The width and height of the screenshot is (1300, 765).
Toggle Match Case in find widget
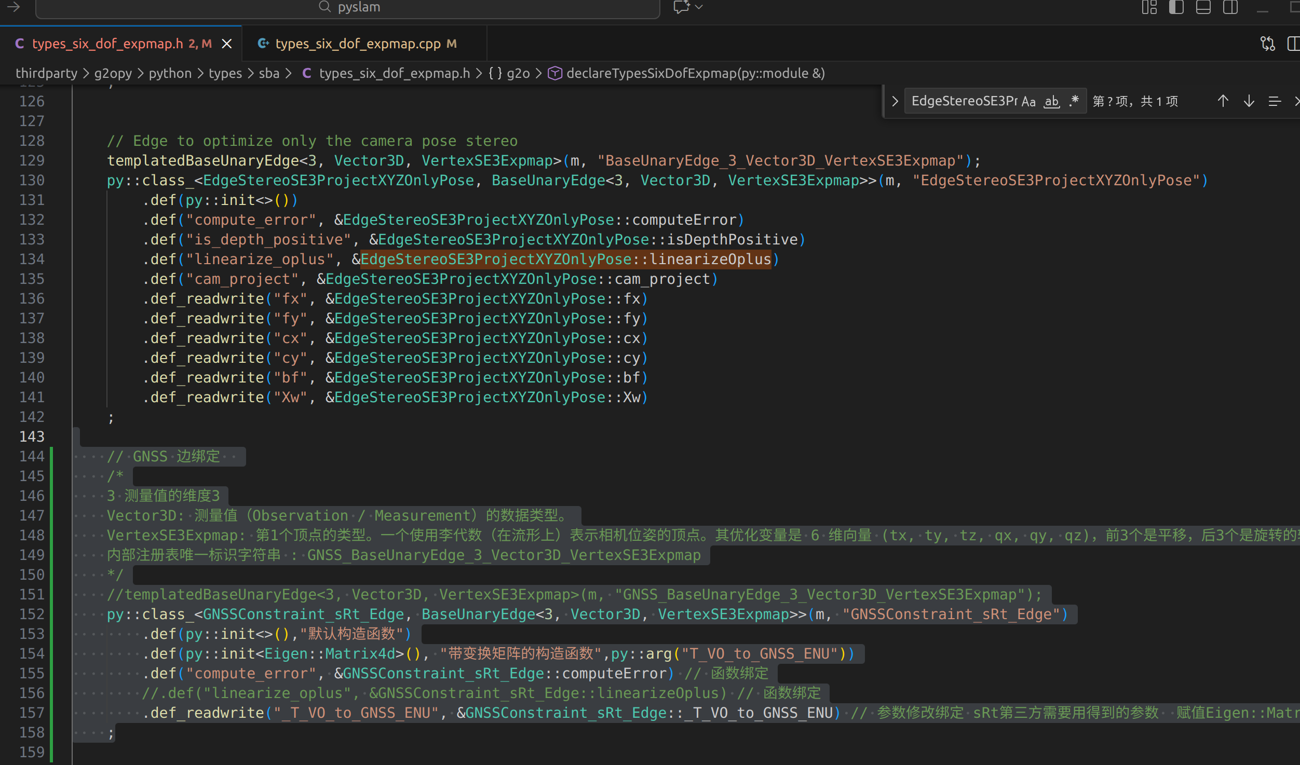(x=1028, y=101)
